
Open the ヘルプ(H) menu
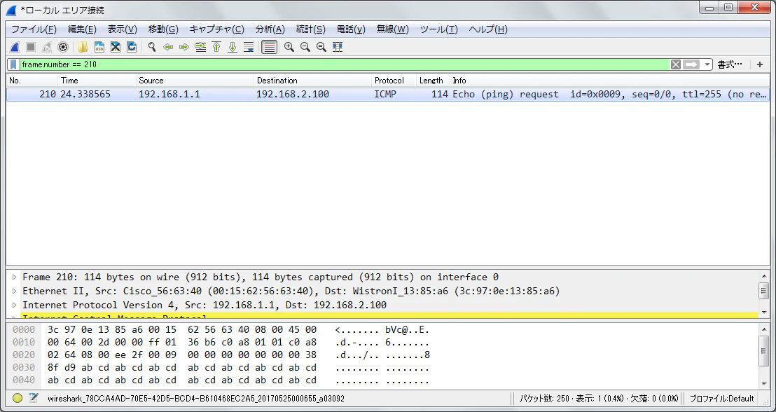tap(488, 29)
